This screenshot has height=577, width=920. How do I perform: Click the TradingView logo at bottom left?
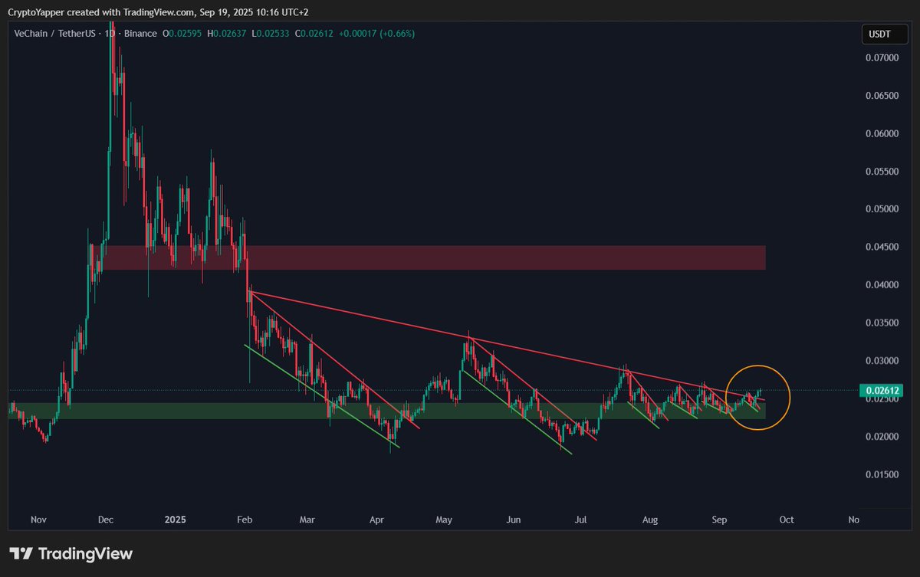(69, 553)
